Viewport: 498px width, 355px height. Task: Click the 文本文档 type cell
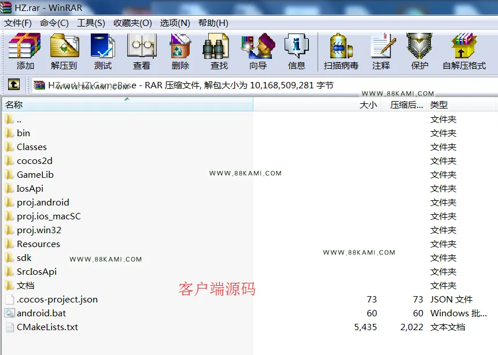pyautogui.click(x=448, y=327)
